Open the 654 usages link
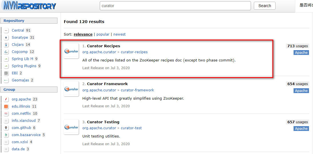The image size is (313, 154). point(298,84)
